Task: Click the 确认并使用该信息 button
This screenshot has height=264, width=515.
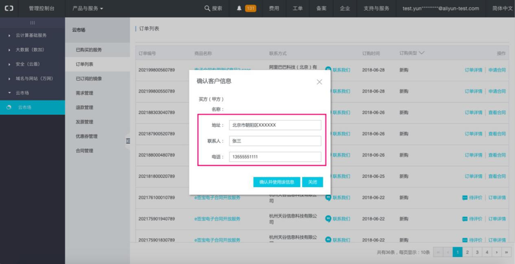Action: coord(277,182)
